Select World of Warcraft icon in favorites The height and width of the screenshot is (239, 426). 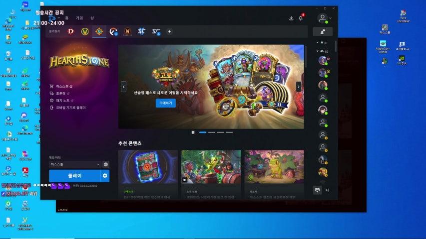[x=85, y=31]
